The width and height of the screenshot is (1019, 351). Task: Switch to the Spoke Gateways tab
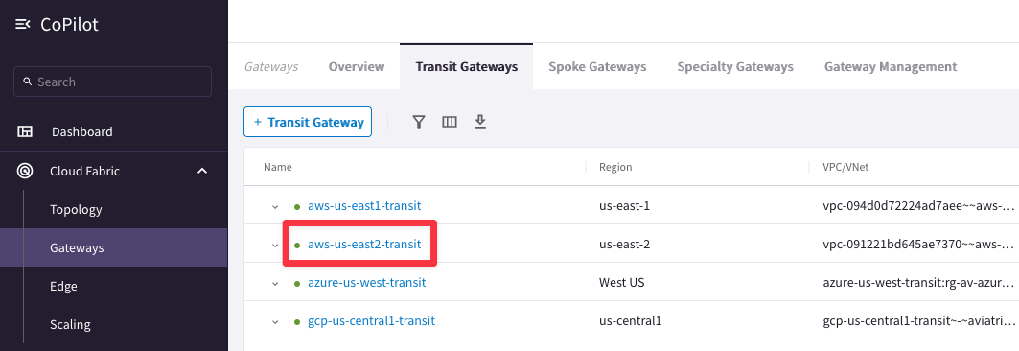(597, 66)
